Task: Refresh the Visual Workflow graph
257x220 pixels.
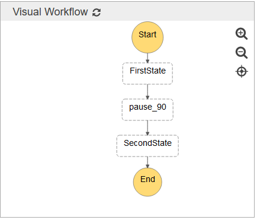Action: (x=97, y=12)
